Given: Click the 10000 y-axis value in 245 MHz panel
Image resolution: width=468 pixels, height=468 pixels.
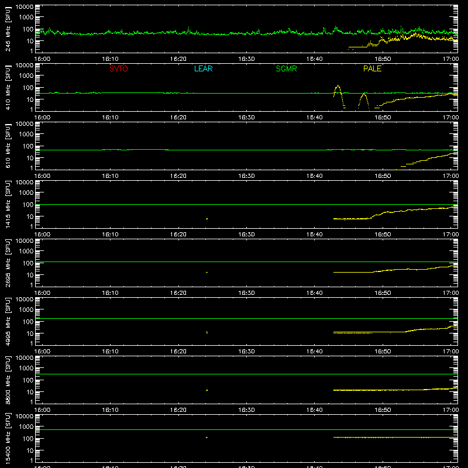Looking at the screenshot, I should (x=25, y=7).
